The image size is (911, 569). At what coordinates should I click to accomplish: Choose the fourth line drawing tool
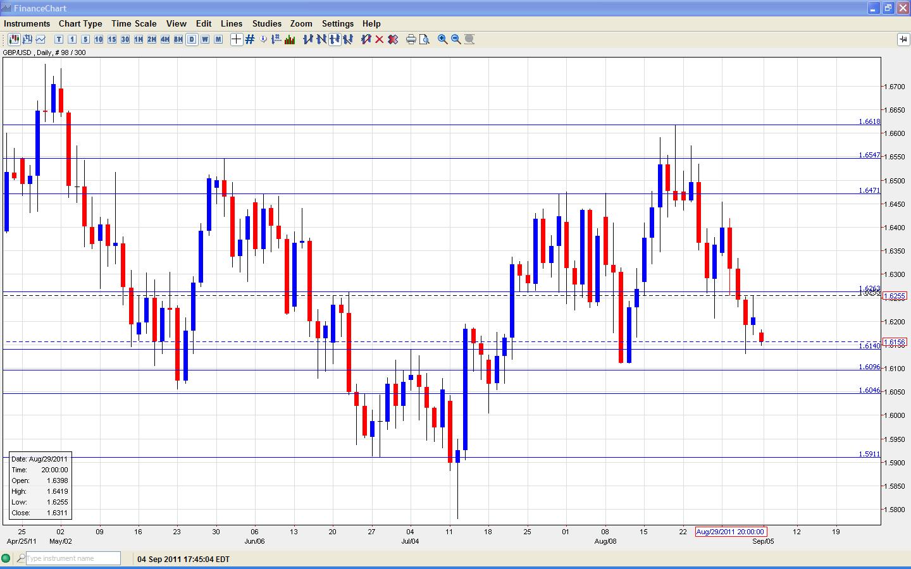(348, 39)
